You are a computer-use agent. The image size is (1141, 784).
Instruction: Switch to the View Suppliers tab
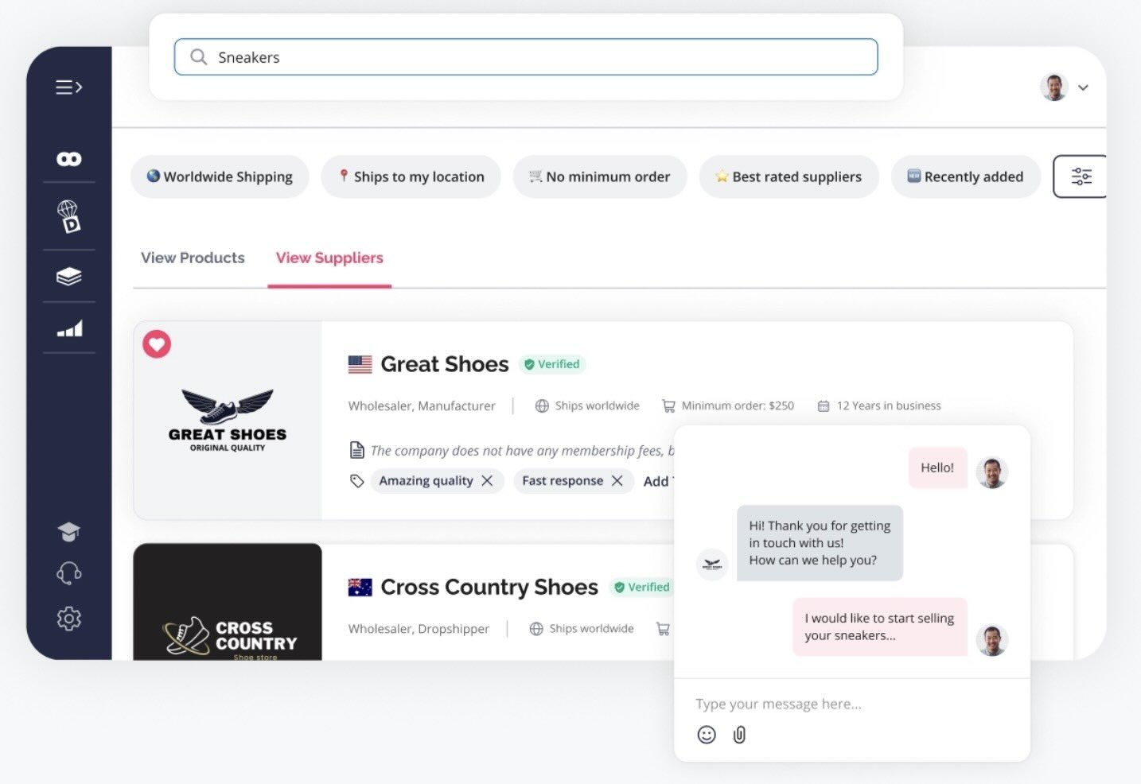[x=329, y=258]
